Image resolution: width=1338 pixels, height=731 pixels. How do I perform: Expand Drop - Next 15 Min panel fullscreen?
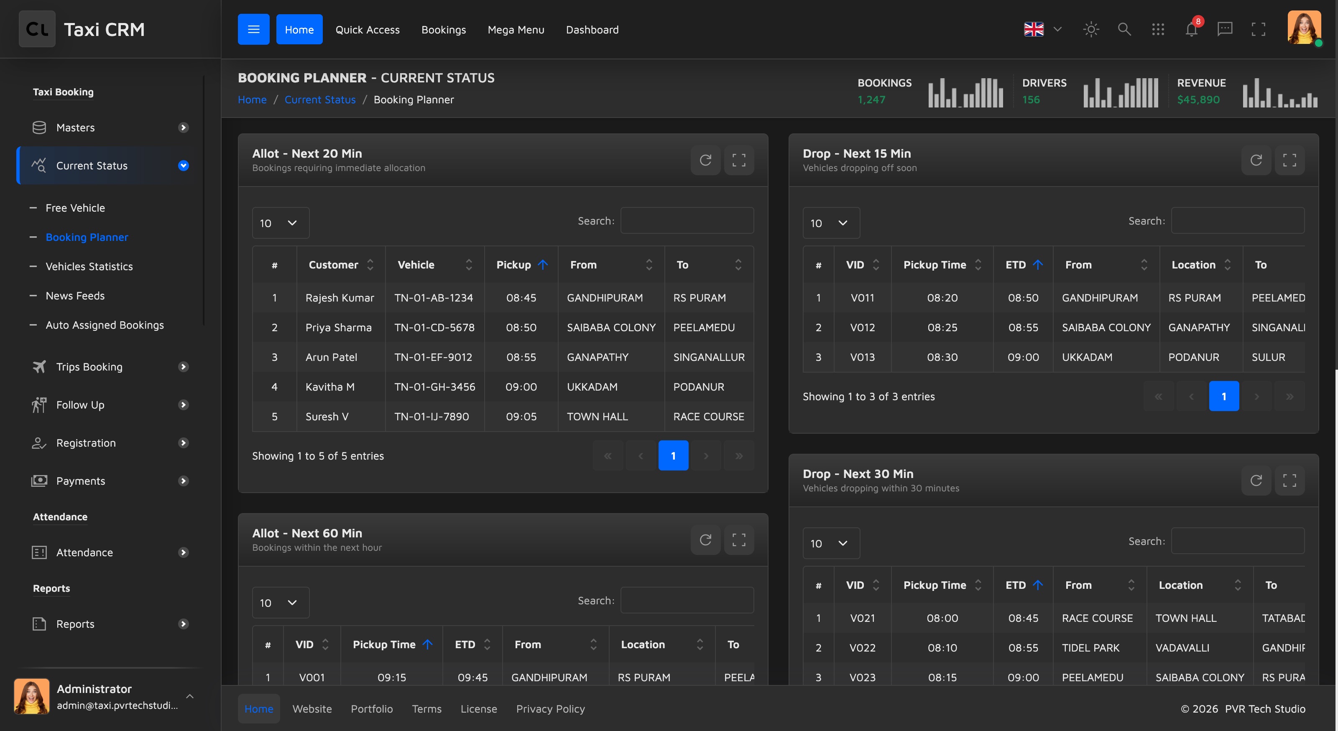point(1289,160)
